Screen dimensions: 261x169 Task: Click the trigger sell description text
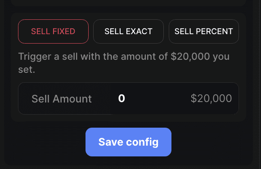point(124,63)
